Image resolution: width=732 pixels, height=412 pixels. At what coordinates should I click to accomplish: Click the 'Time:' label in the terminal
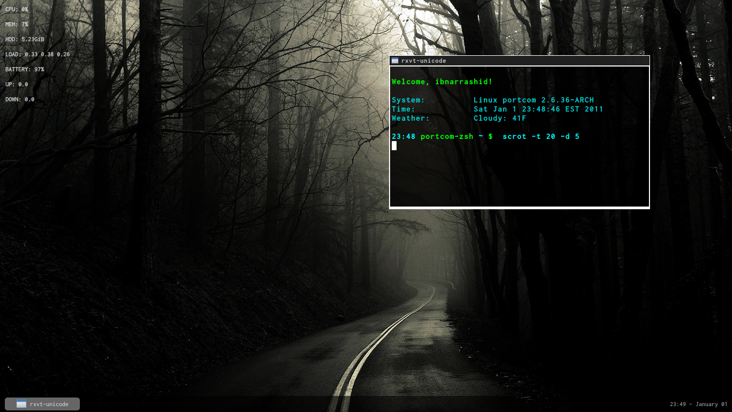tap(403, 109)
